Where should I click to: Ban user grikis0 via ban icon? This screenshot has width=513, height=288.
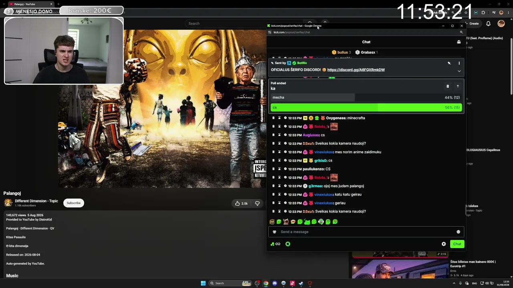(285, 160)
